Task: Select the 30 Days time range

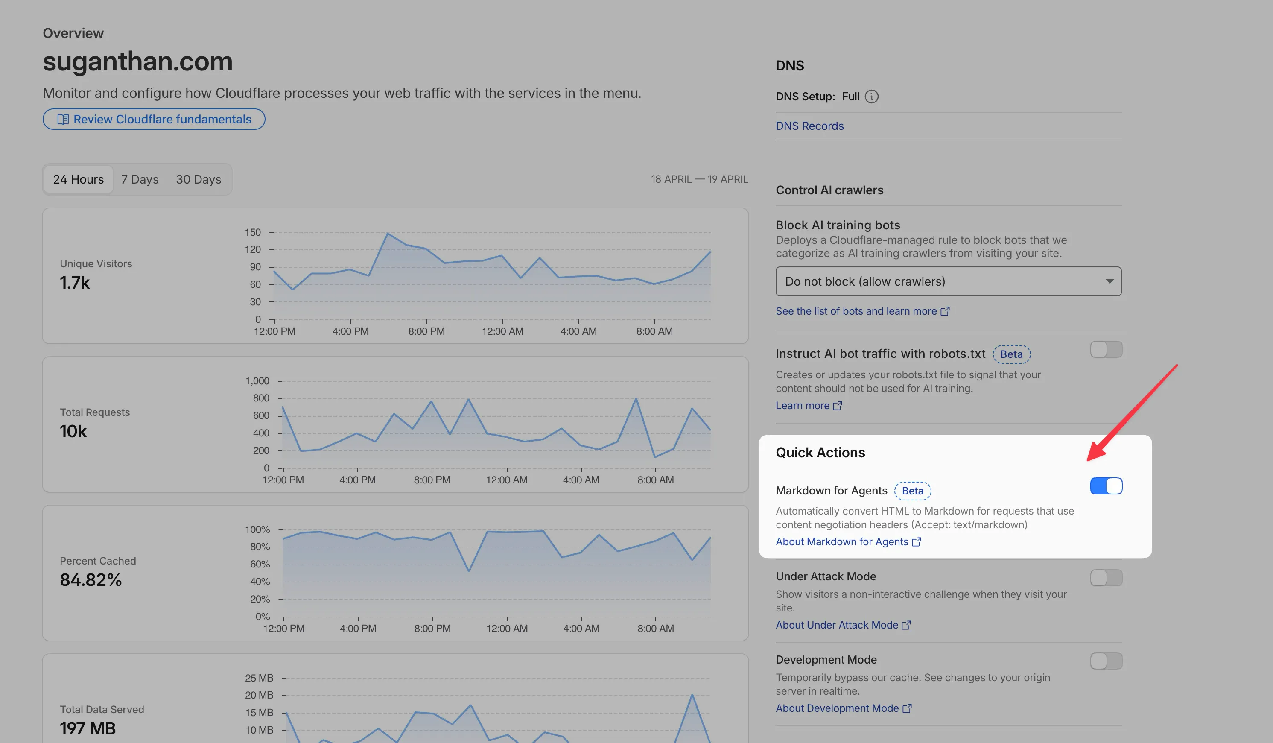Action: [199, 179]
